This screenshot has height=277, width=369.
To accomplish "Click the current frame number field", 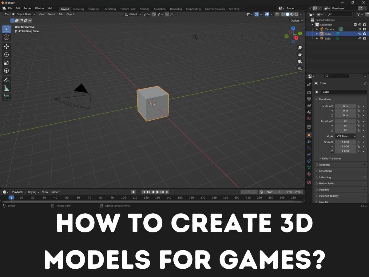I will click(x=249, y=192).
